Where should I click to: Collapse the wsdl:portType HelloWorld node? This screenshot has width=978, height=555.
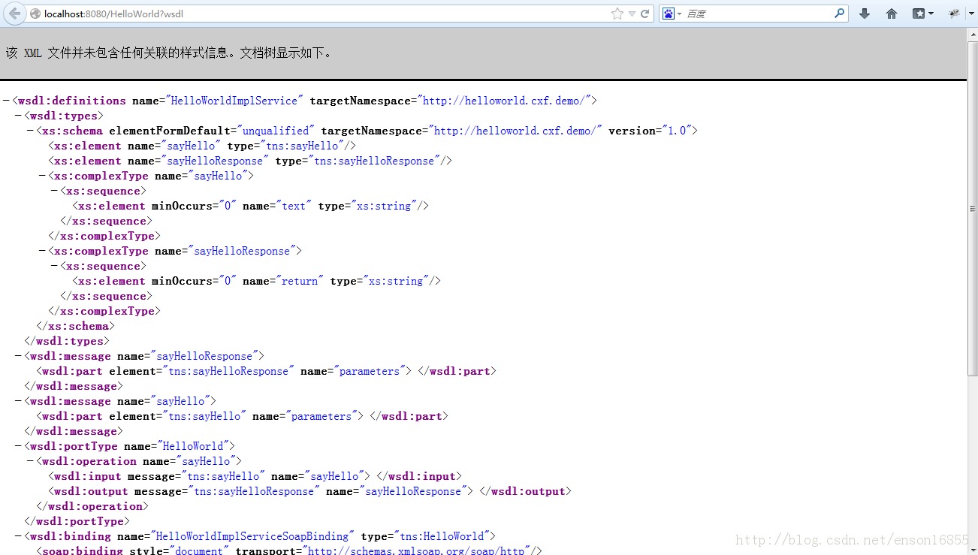[18, 446]
